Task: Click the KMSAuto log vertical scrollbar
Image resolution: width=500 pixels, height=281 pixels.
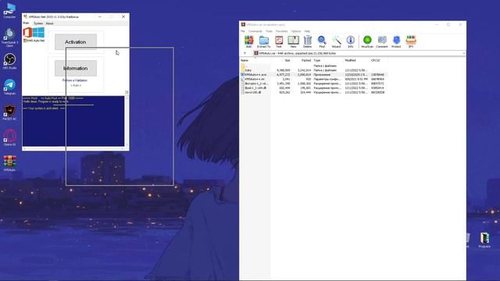Action: click(x=127, y=121)
